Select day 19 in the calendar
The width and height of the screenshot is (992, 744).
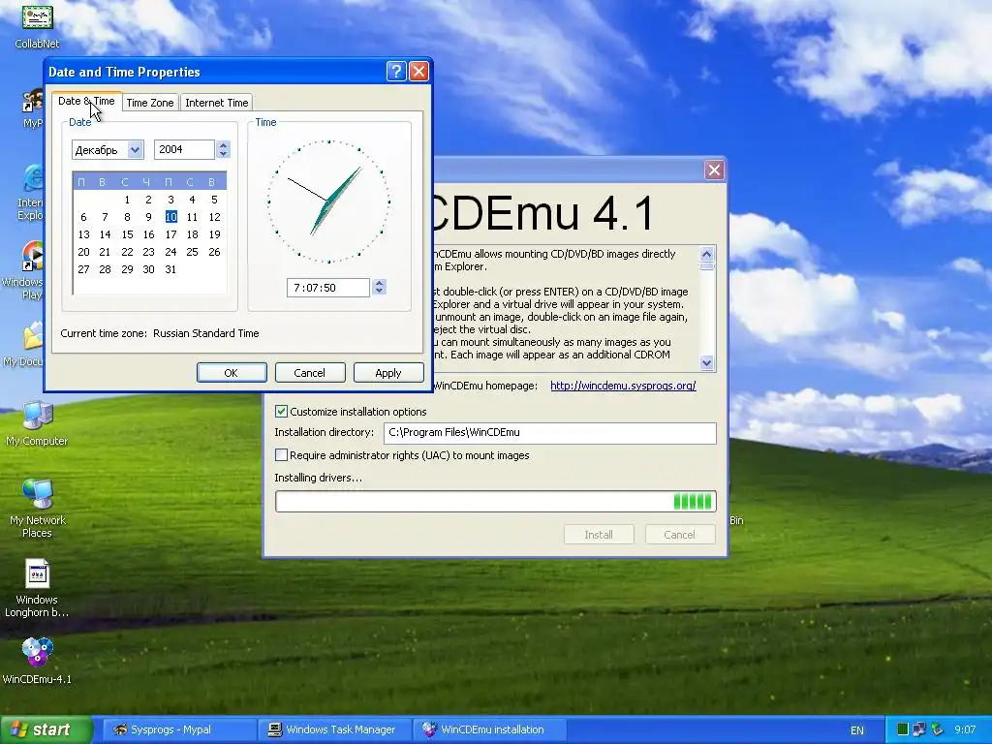pyautogui.click(x=214, y=234)
